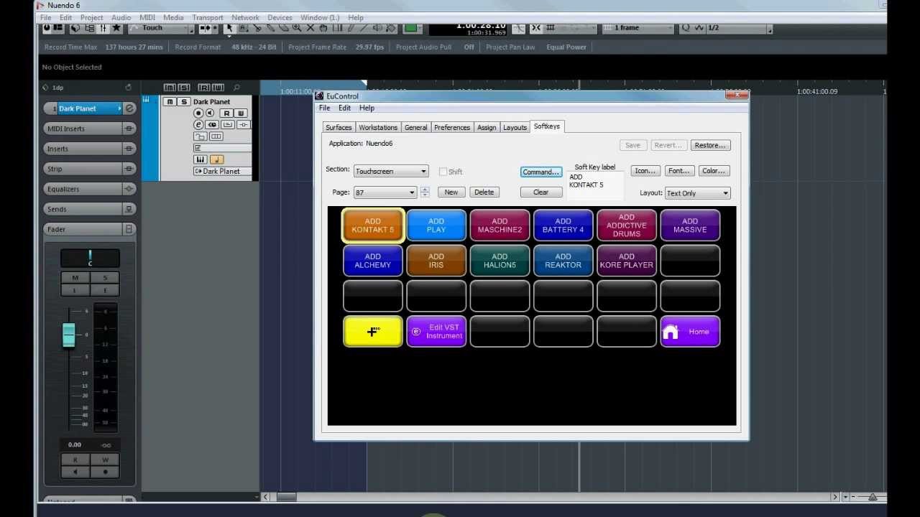This screenshot has height=517, width=920.
Task: Expand the Sends inspector section
Action: coord(90,209)
